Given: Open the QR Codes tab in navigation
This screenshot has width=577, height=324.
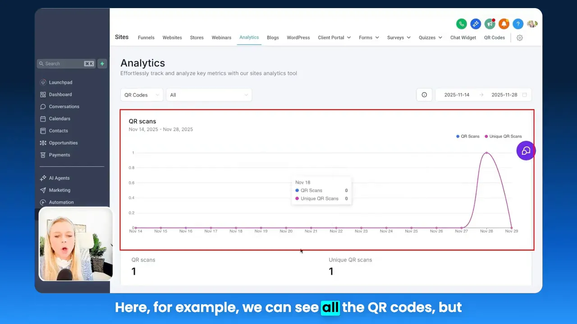Looking at the screenshot, I should click(495, 38).
